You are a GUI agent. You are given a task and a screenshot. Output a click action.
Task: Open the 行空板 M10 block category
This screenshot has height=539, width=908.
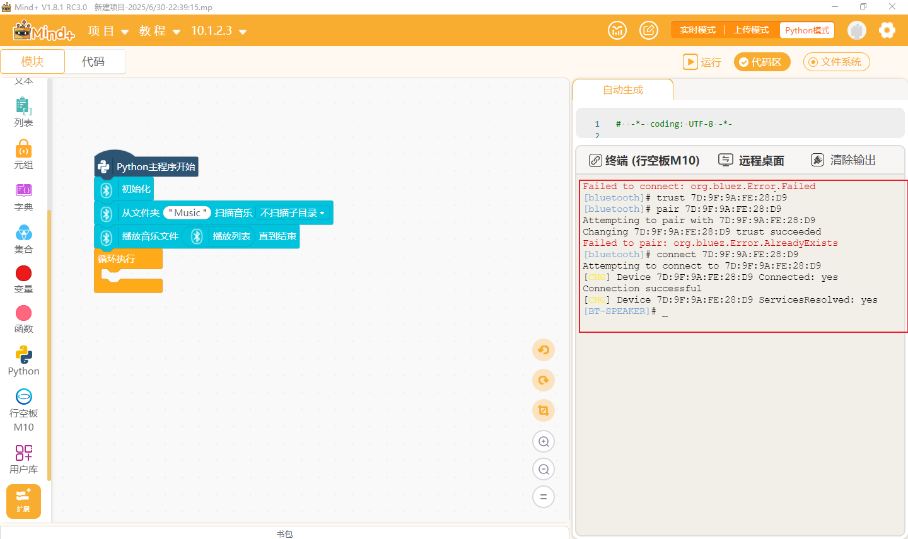click(x=23, y=410)
